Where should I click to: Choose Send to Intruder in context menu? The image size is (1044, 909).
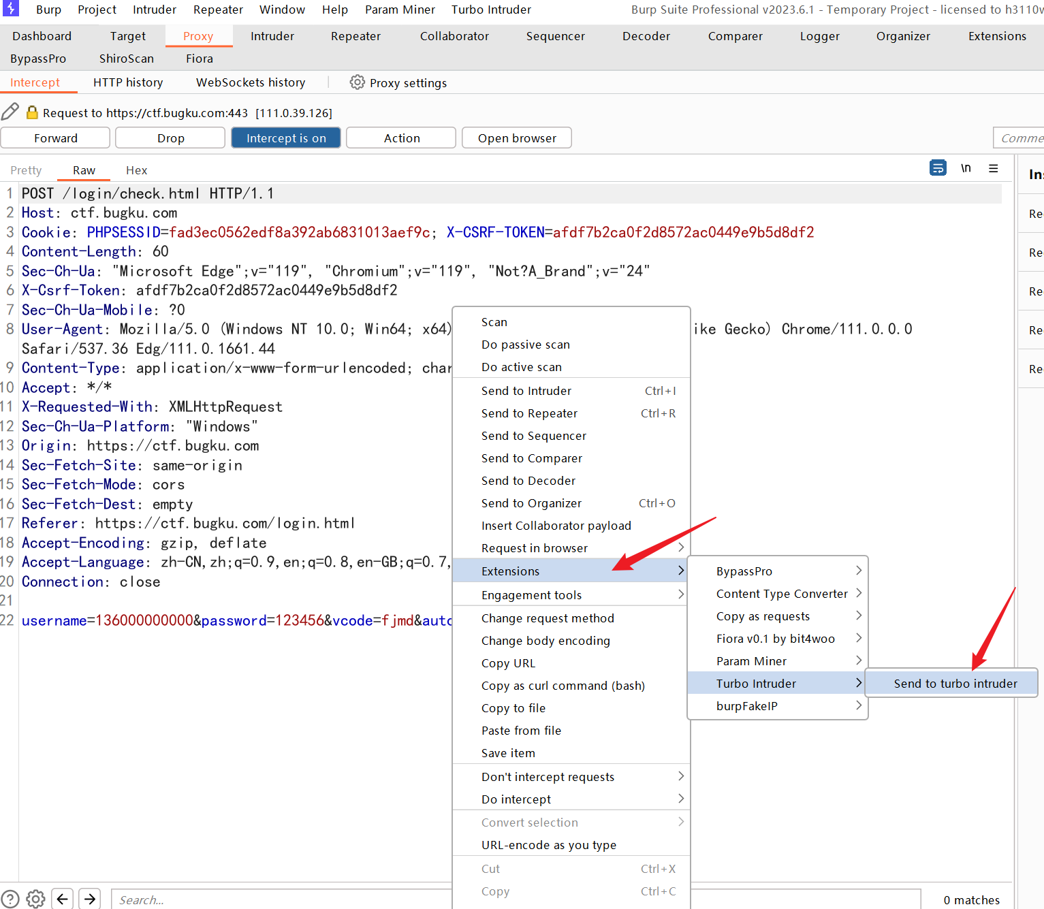pos(571,390)
